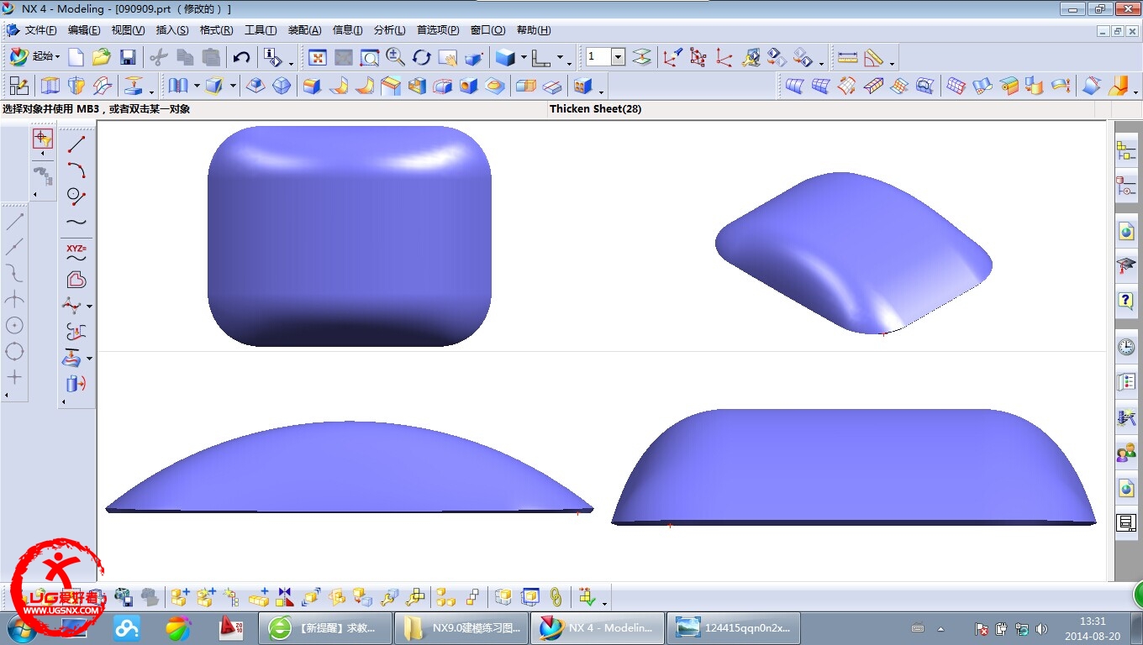
Task: Select the Zoom window icon
Action: 370,57
